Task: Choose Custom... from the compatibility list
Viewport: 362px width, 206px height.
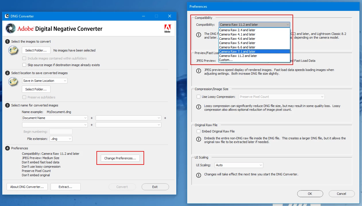Action: click(254, 60)
